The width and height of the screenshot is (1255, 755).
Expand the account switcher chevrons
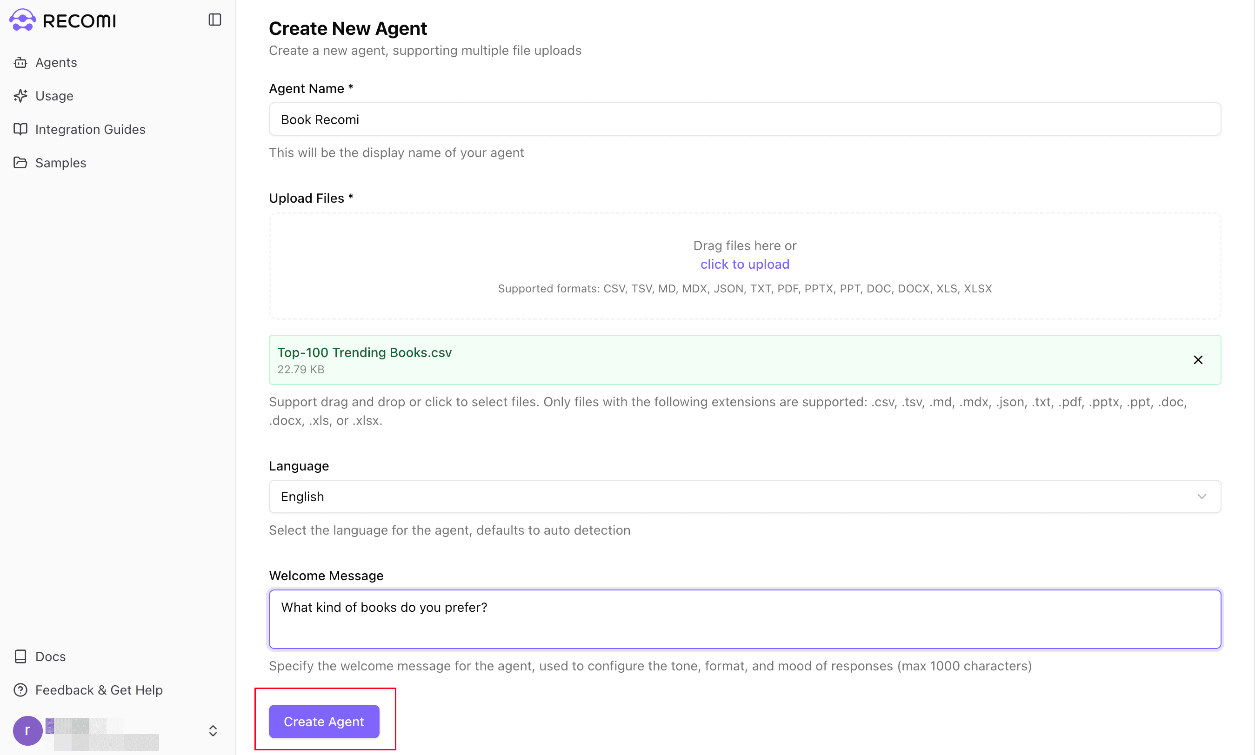click(213, 730)
